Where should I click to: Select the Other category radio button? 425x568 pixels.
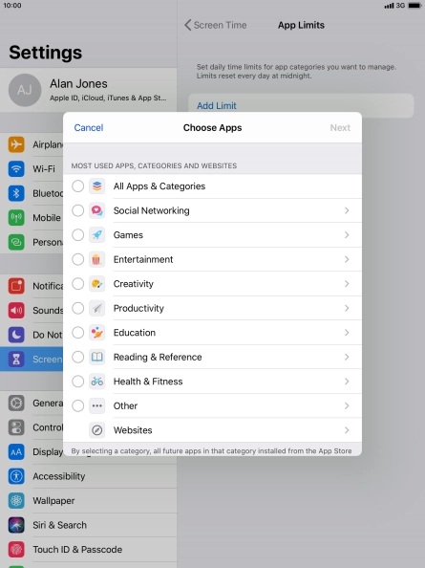(77, 405)
